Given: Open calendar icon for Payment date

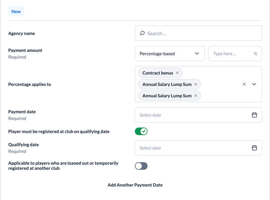Looking at the screenshot, I should 254,115.
